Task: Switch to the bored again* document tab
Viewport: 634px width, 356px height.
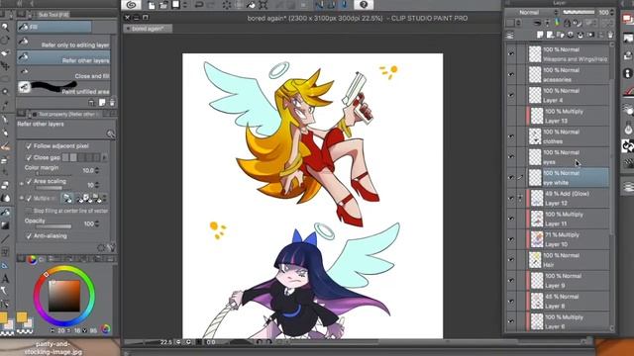Action: point(148,29)
